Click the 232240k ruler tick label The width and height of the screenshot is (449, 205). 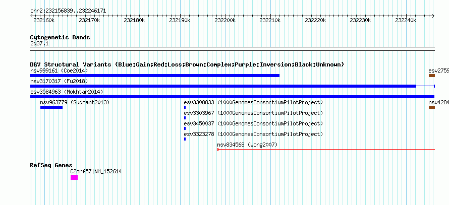click(406, 21)
